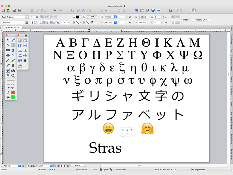
Task: Activate the Magnifier zoom tool
Action: coord(13,76)
